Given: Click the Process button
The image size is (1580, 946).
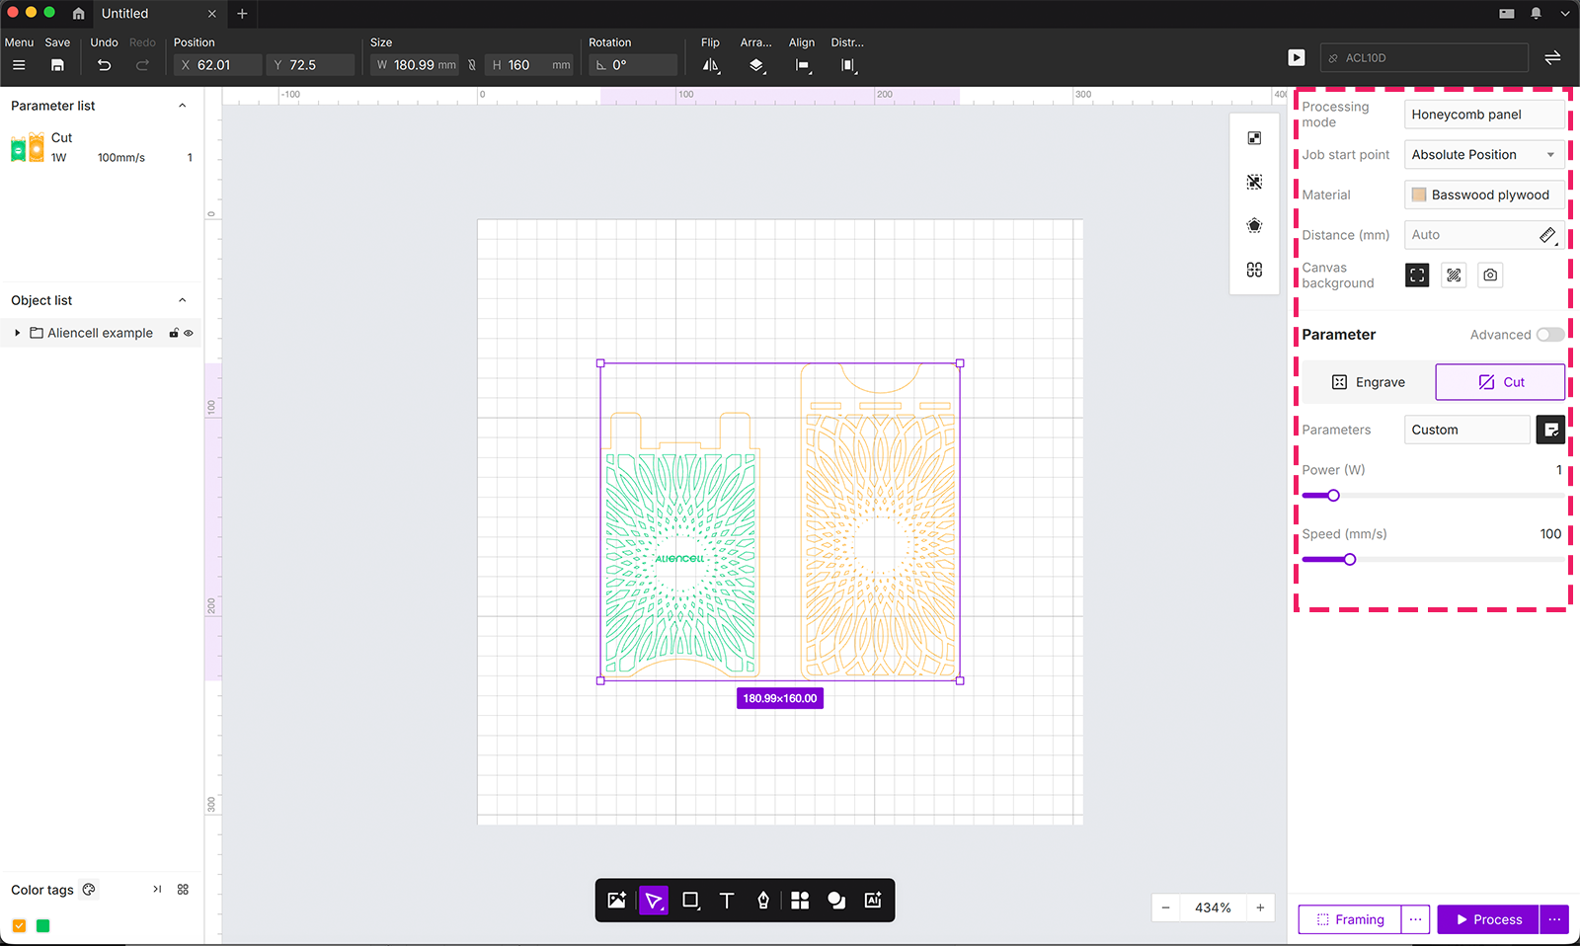Looking at the screenshot, I should (x=1488, y=919).
